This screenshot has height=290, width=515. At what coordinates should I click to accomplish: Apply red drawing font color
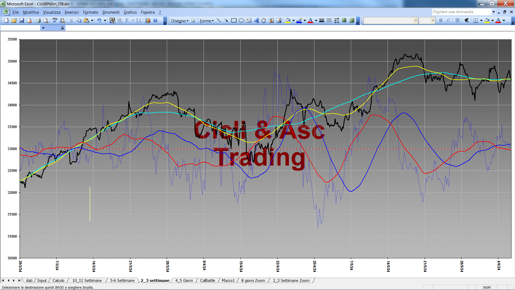(310, 21)
